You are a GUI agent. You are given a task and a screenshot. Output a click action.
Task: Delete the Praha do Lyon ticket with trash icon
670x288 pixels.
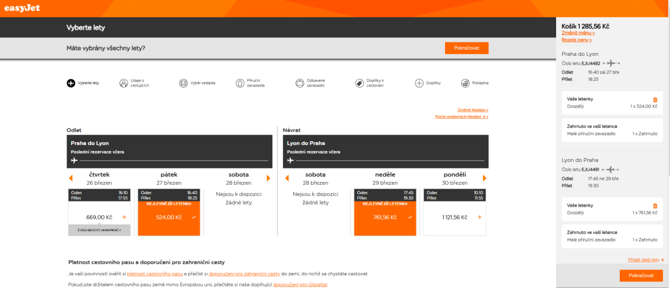(655, 99)
